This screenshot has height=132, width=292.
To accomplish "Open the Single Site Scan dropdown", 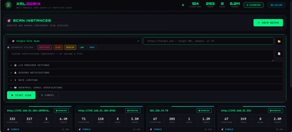I will (x=74, y=41).
